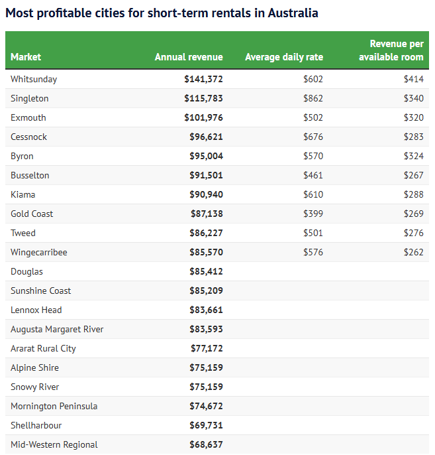Select Kiama's $90,940 revenue value
This screenshot has width=435, height=455.
point(206,194)
